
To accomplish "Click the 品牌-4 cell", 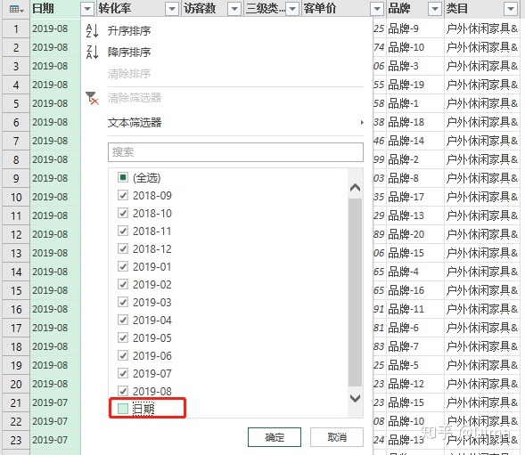I will point(414,272).
